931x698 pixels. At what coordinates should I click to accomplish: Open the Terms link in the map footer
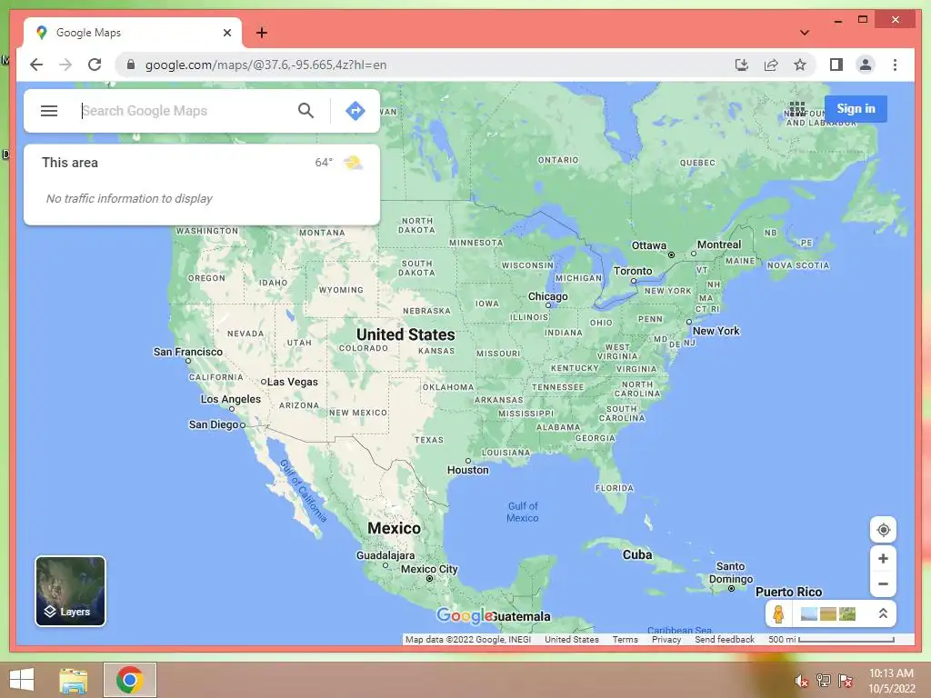(x=626, y=639)
